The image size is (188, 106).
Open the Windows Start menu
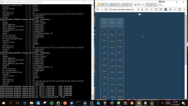4,103
